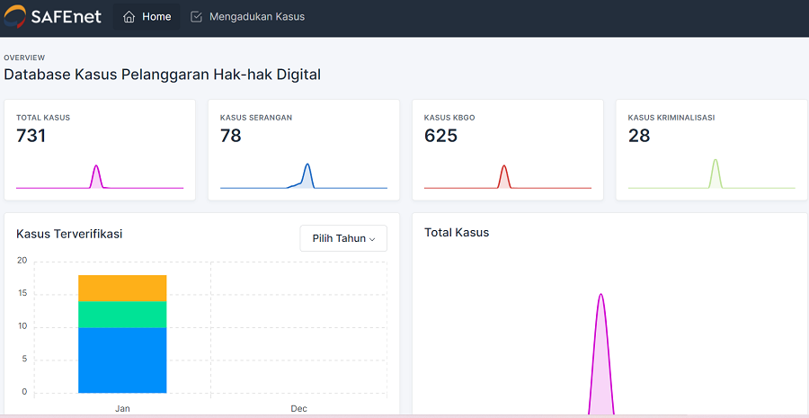Viewport: 809px width, 418px height.
Task: Click the red Kasus KBGO sparkline
Action: 504,177
